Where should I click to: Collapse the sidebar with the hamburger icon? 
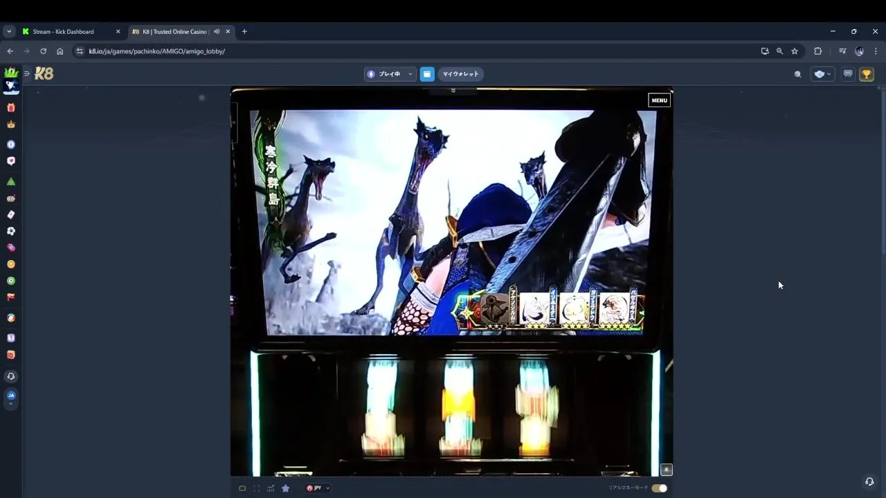(27, 73)
